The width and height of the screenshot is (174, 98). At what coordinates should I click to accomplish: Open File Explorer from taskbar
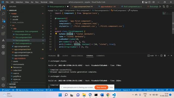84,95
